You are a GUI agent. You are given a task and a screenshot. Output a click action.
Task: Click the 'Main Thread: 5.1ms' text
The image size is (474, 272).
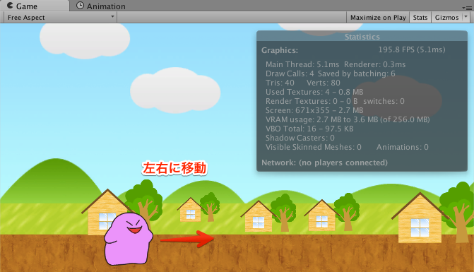point(302,64)
